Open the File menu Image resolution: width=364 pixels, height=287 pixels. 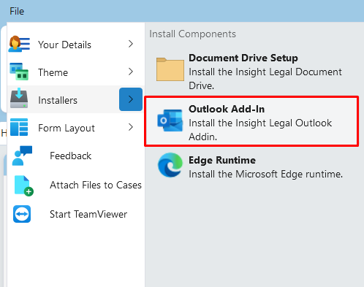(17, 11)
